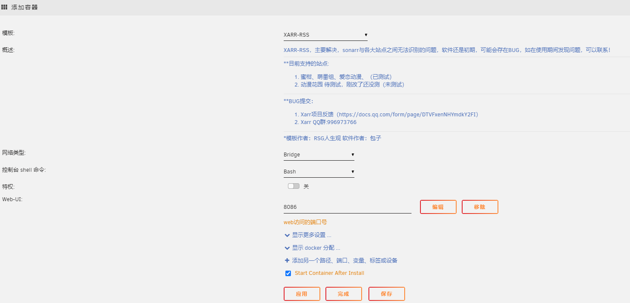Click the 保存 save button
630x303 pixels.
386,294
